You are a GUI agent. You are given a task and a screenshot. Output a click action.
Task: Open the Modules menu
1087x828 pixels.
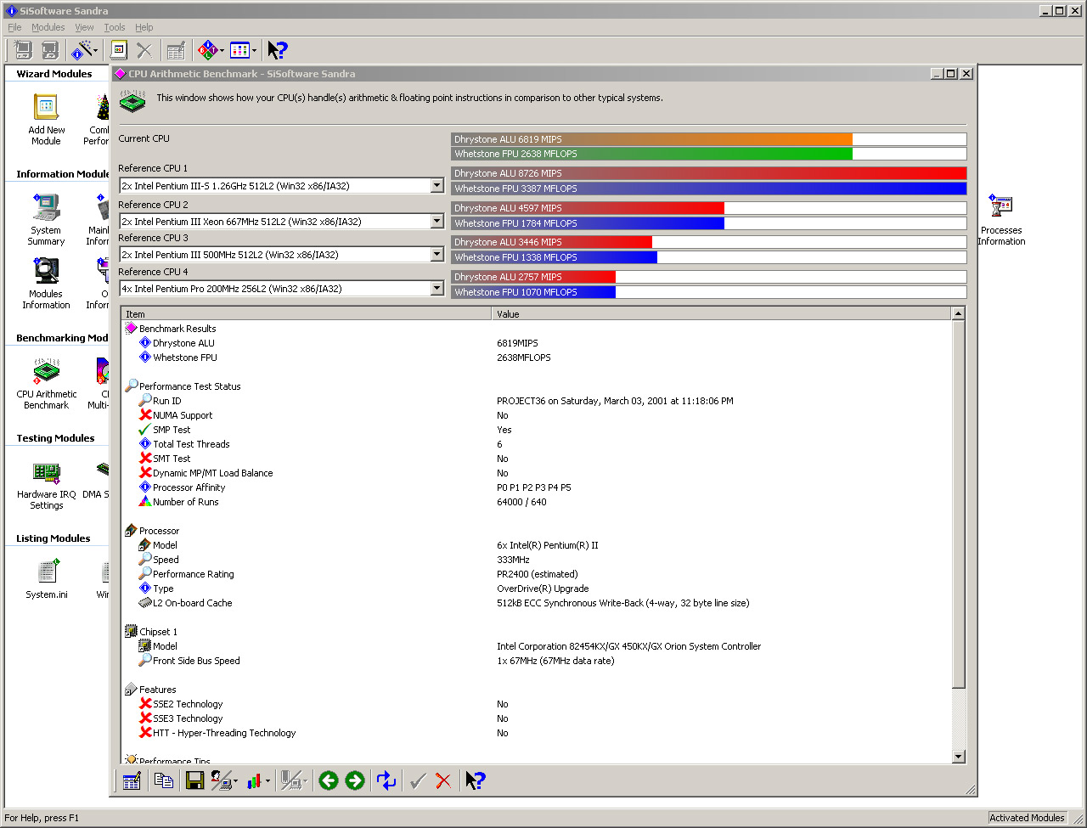point(48,27)
